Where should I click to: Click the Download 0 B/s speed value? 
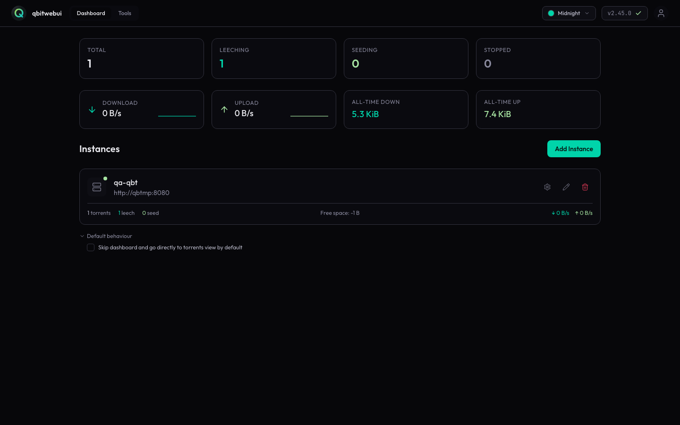112,113
